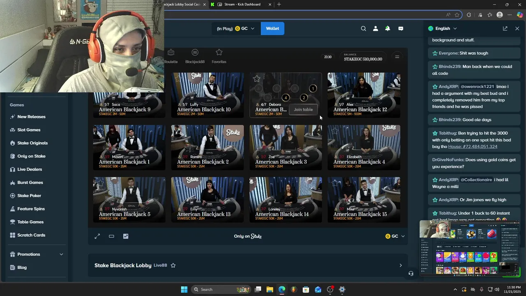Toggle fullscreen mode for the game

pos(97,236)
